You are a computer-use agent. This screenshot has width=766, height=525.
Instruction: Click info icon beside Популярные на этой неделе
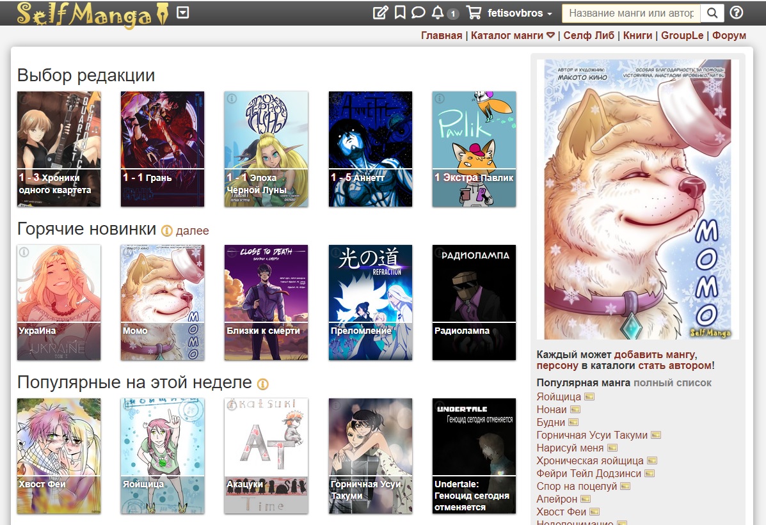tap(263, 384)
